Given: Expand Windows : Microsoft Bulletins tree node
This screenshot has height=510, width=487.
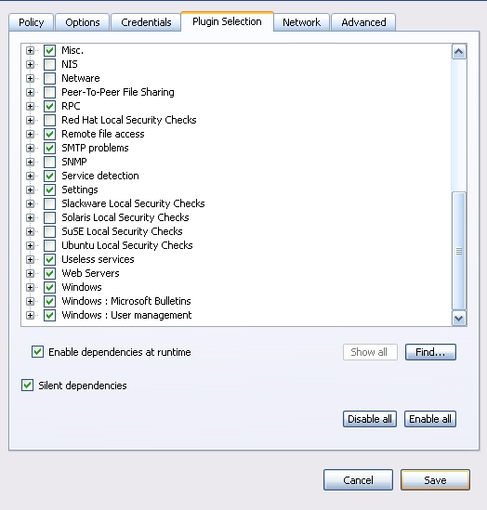Looking at the screenshot, I should [x=30, y=301].
